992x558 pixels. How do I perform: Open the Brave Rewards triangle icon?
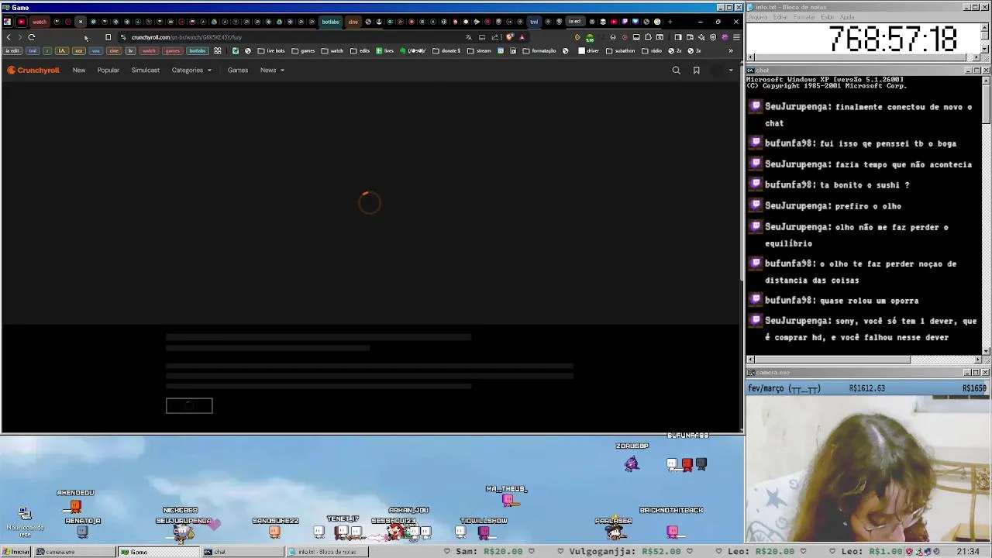pyautogui.click(x=522, y=37)
